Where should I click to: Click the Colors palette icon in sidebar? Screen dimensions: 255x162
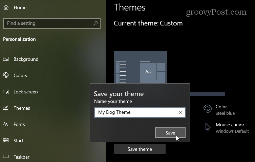6,75
